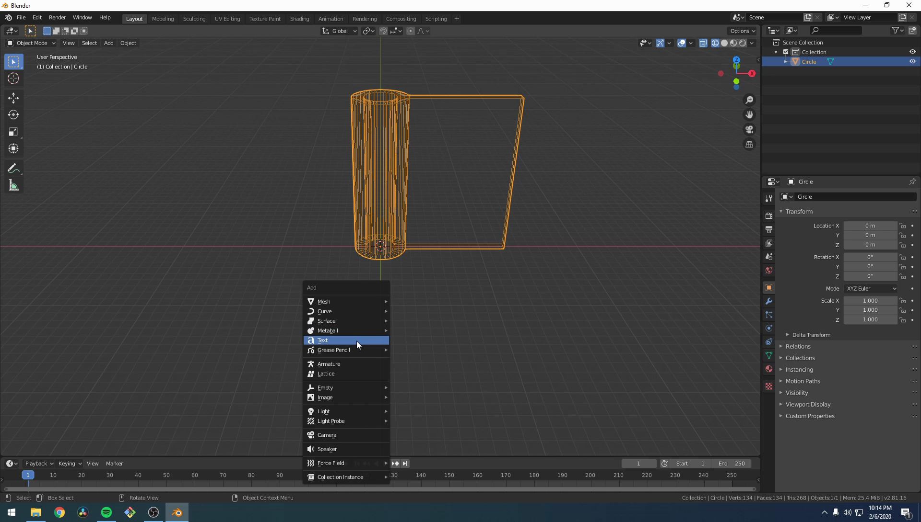Viewport: 921px width, 522px height.
Task: Open Object Constraints properties tab
Action: click(769, 342)
